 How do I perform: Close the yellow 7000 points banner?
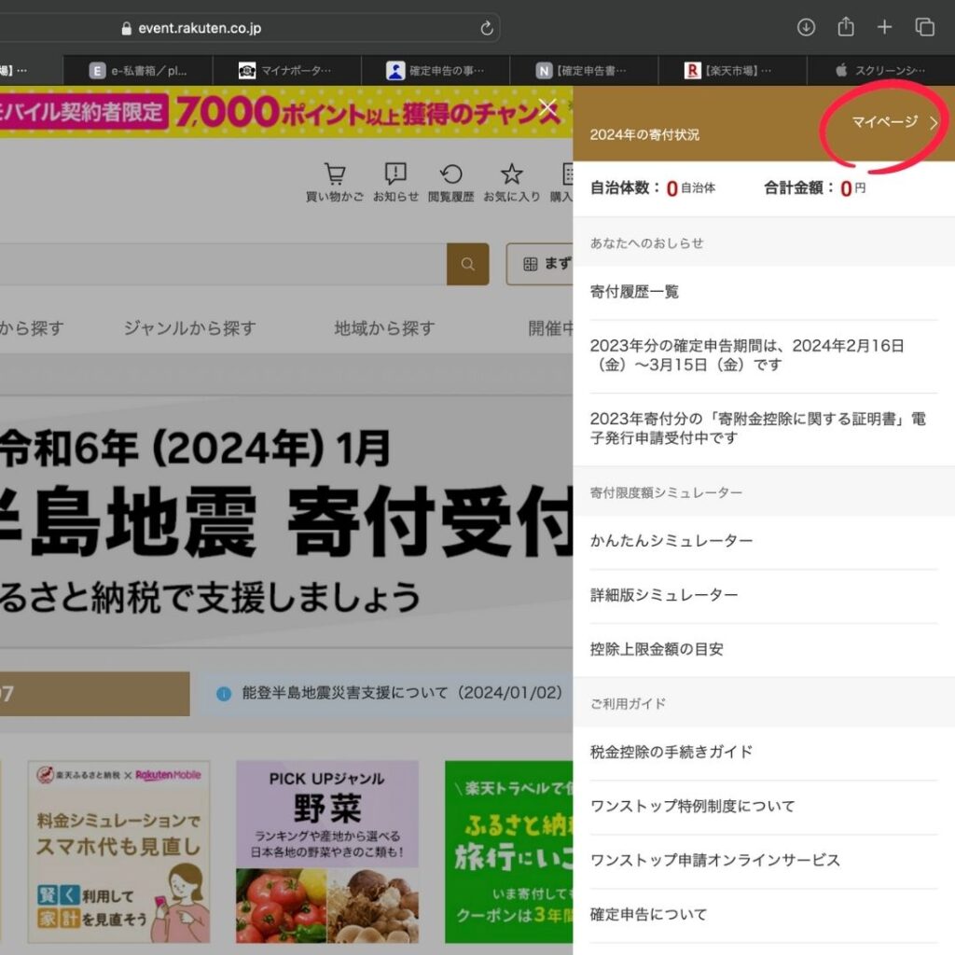[x=548, y=108]
